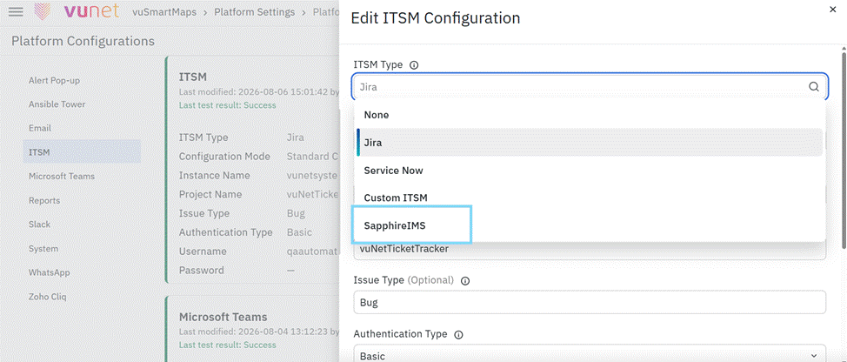The width and height of the screenshot is (847, 362).
Task: Click the ITSM Type info icon
Action: pos(414,65)
